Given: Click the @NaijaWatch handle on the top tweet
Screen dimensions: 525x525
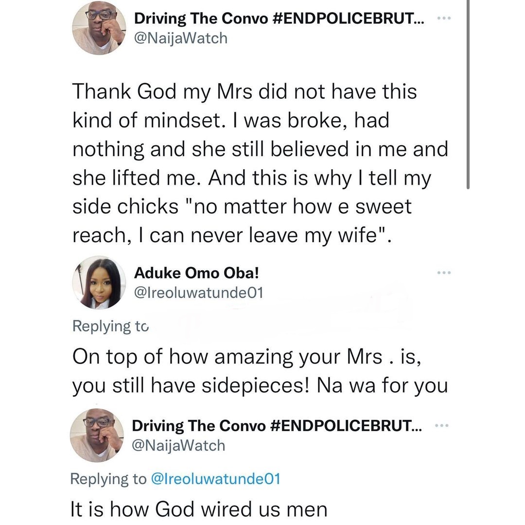Looking at the screenshot, I should (x=180, y=38).
